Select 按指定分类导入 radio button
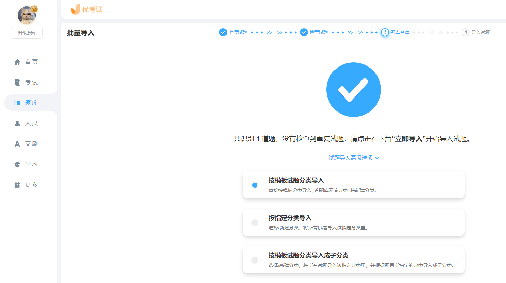 click(255, 223)
